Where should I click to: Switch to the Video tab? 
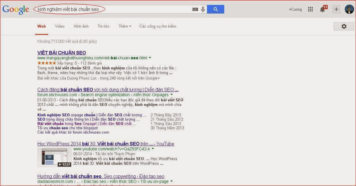[x=60, y=26]
